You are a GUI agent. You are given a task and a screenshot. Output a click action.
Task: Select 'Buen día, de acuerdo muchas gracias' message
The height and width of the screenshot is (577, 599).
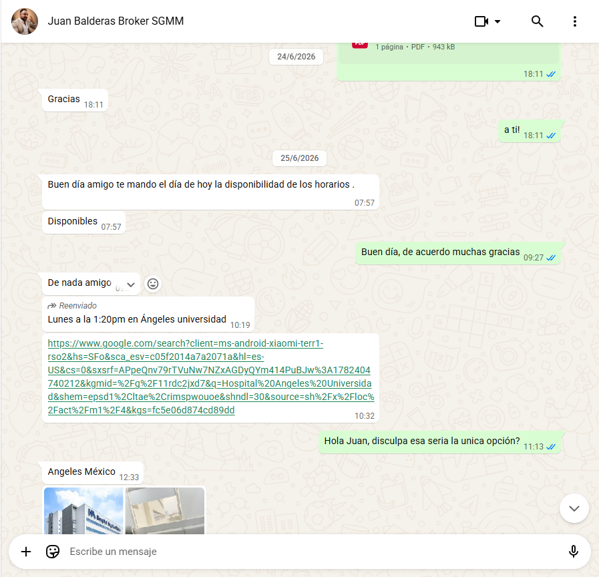point(458,253)
